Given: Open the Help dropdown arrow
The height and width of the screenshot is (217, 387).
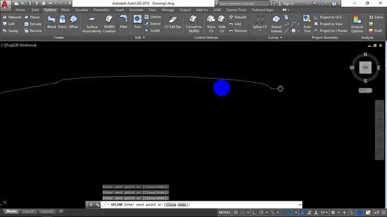Looking at the screenshot, I should pos(339,4).
